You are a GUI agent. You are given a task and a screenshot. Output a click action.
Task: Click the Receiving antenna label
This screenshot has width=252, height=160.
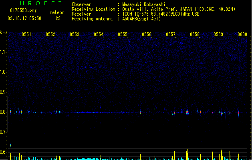click(x=92, y=19)
